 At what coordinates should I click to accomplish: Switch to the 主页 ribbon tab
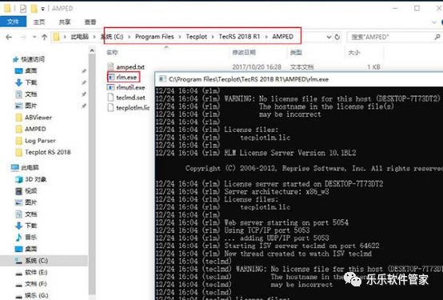39,22
